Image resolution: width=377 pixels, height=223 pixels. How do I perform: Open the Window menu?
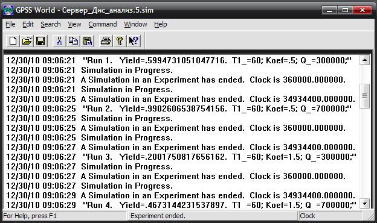click(x=135, y=24)
